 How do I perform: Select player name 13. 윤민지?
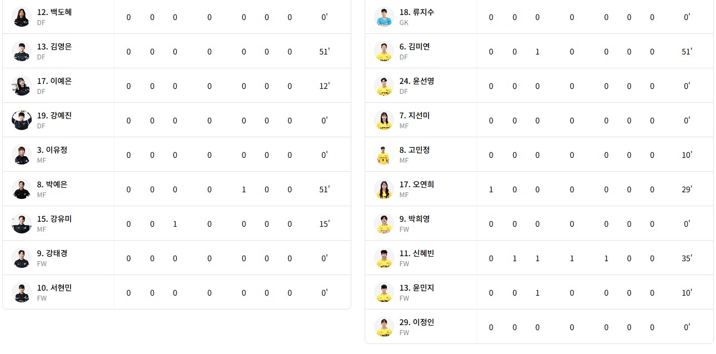(417, 288)
